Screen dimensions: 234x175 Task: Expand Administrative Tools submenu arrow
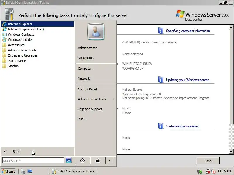(x=113, y=99)
